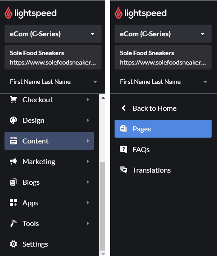The height and width of the screenshot is (256, 217).
Task: Click the Translations speech bubble icon
Action: 124,170
